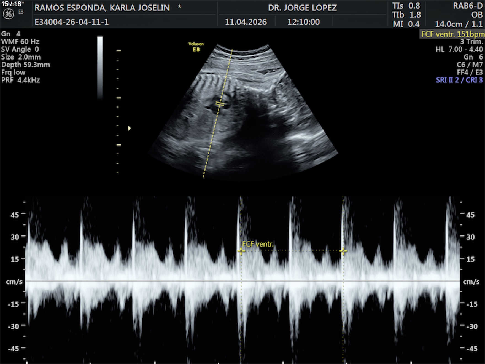This screenshot has height=364, width=485.
Task: Select the grayscale bar beside the image
Action: tap(100, 68)
